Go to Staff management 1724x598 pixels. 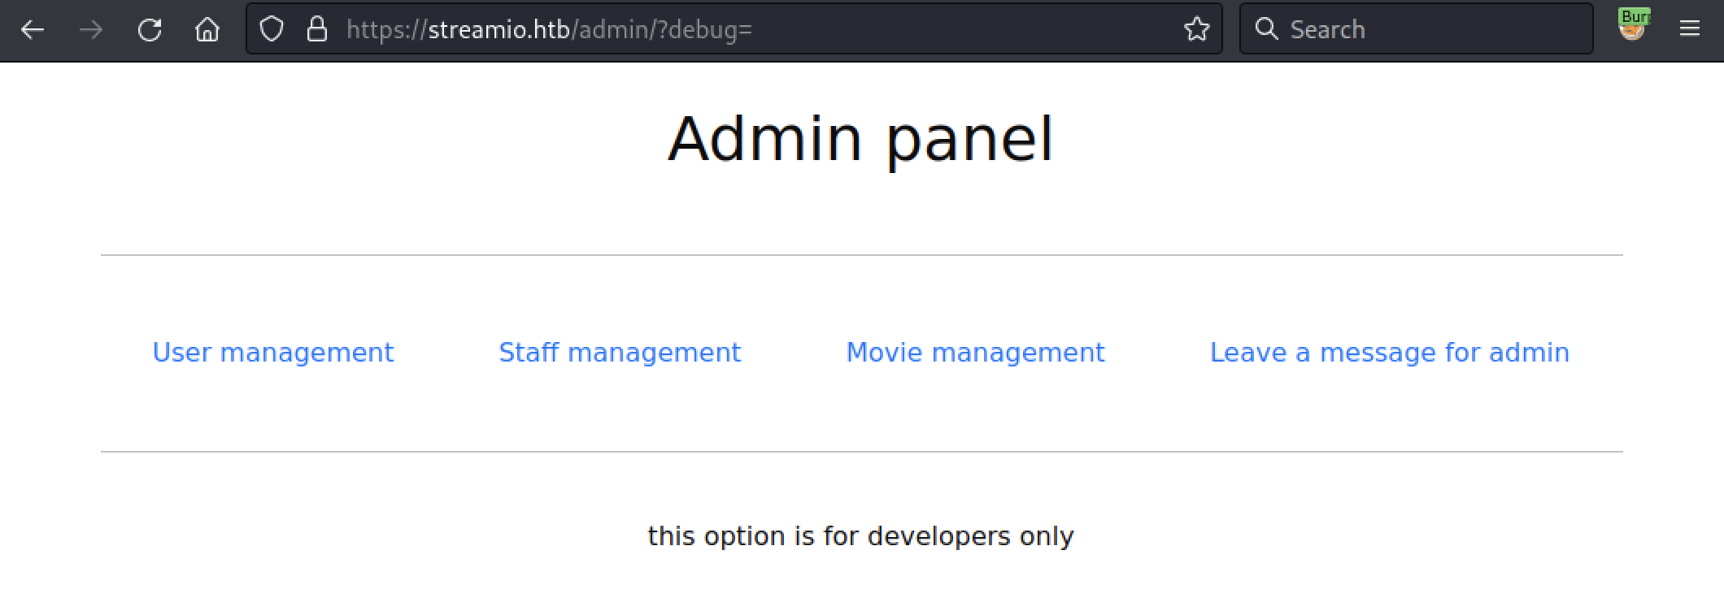click(x=620, y=353)
